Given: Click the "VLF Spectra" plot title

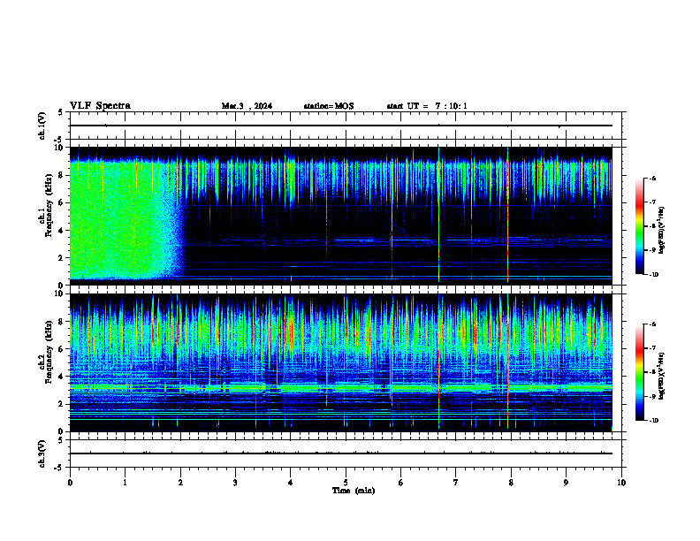Looking at the screenshot, I should coord(100,106).
